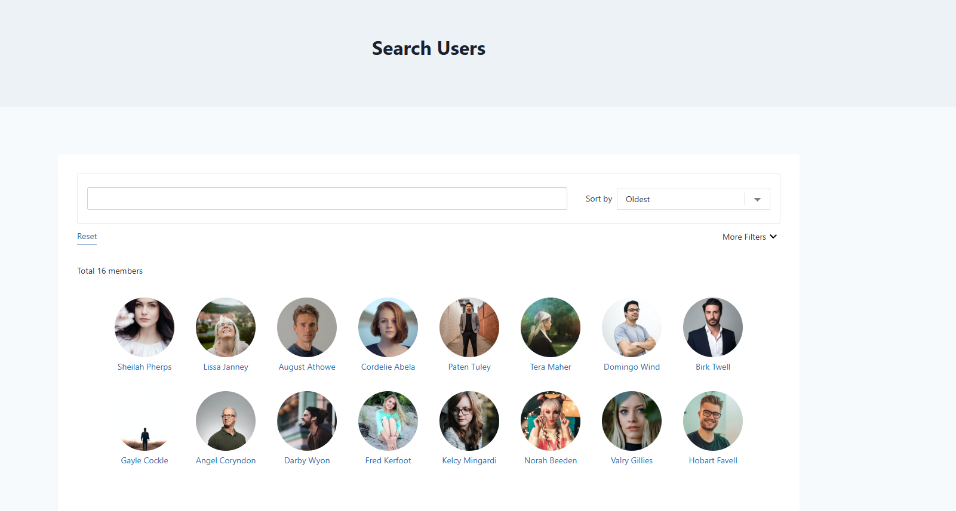Click Domingo Wind's profile photo
Viewport: 956px width, 511px height.
click(632, 327)
